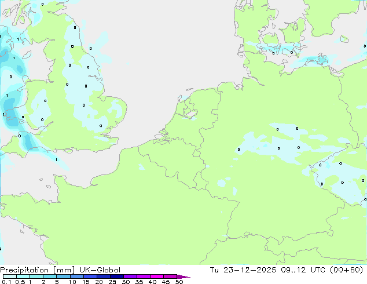Click the small light-blue patch in eastern France

coord(222,183)
